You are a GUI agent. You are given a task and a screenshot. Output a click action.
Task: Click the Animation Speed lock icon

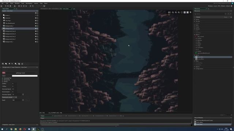pos(23,95)
